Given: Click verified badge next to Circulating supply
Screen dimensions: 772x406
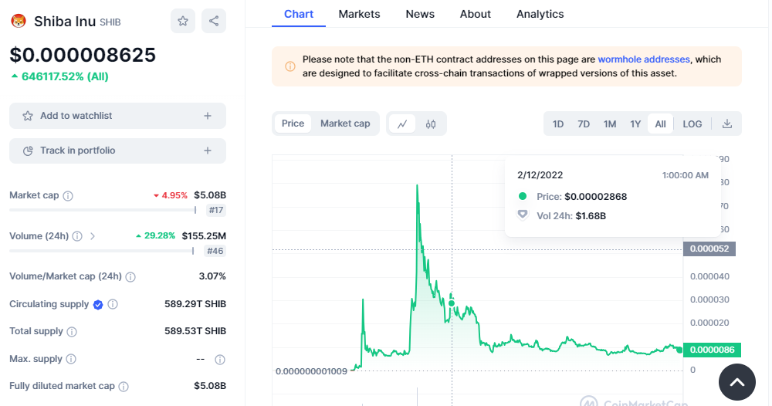Looking at the screenshot, I should [98, 305].
